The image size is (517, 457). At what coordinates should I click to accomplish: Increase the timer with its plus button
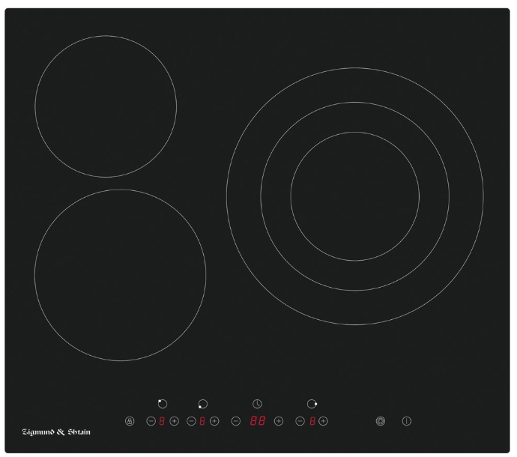[279, 422]
